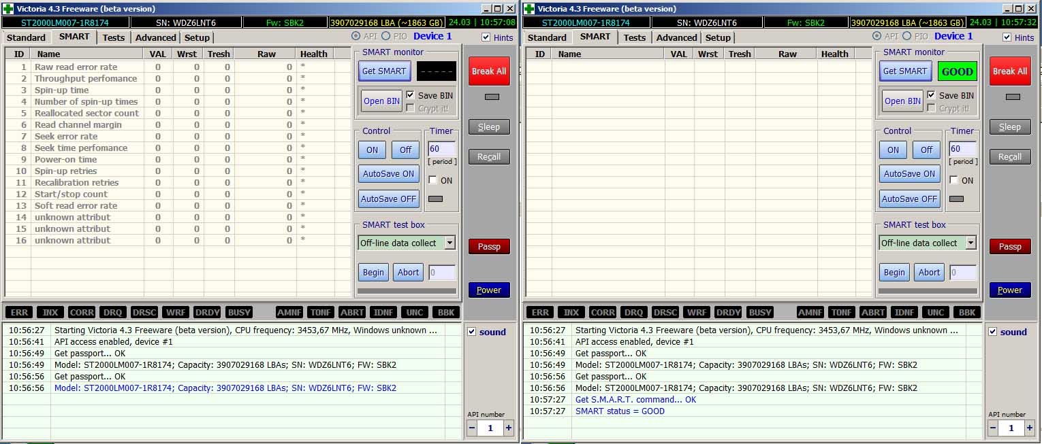This screenshot has height=444, width=1042.
Task: Switch to Advanced tab in left window
Action: click(156, 37)
